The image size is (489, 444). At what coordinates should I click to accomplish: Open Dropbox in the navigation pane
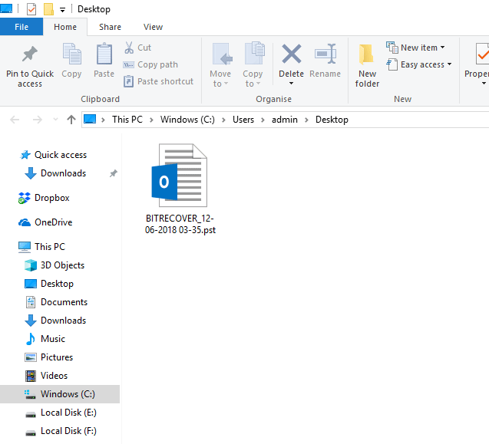44,198
